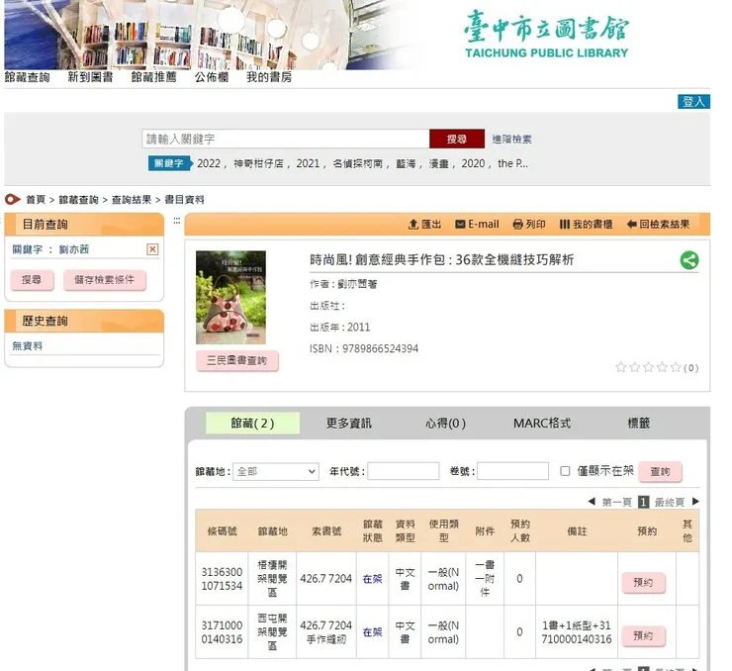Open the 公佈欄 menu
This screenshot has height=671, width=732.
coord(212,77)
